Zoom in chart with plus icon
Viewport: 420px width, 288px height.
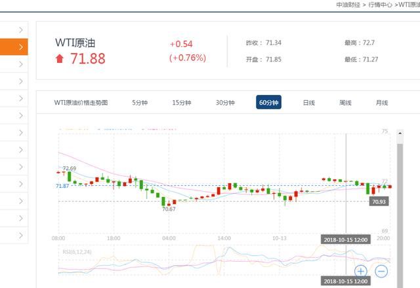click(360, 272)
